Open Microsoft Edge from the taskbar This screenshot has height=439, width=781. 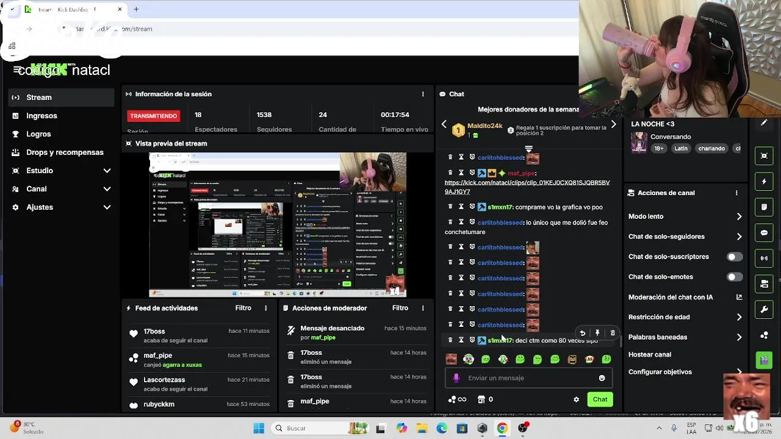click(x=442, y=428)
